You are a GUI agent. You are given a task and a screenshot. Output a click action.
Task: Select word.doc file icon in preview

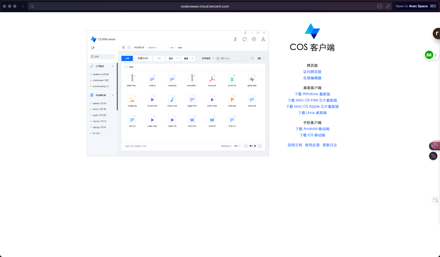192,119
